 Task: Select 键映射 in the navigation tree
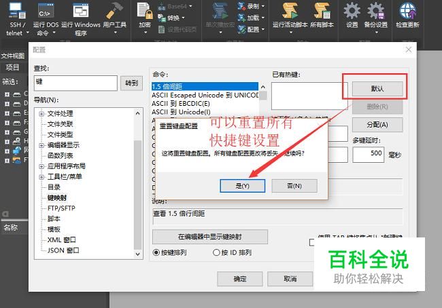click(x=57, y=197)
